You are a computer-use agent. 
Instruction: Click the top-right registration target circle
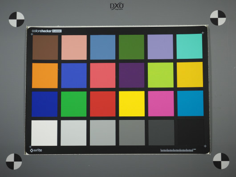[218, 18]
